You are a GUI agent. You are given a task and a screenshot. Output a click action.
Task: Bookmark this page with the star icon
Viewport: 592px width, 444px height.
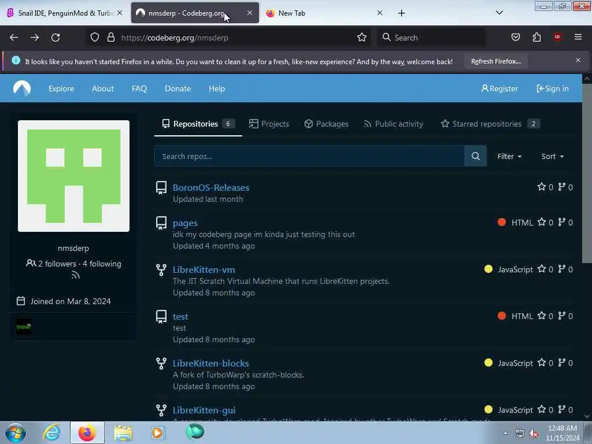[362, 37]
